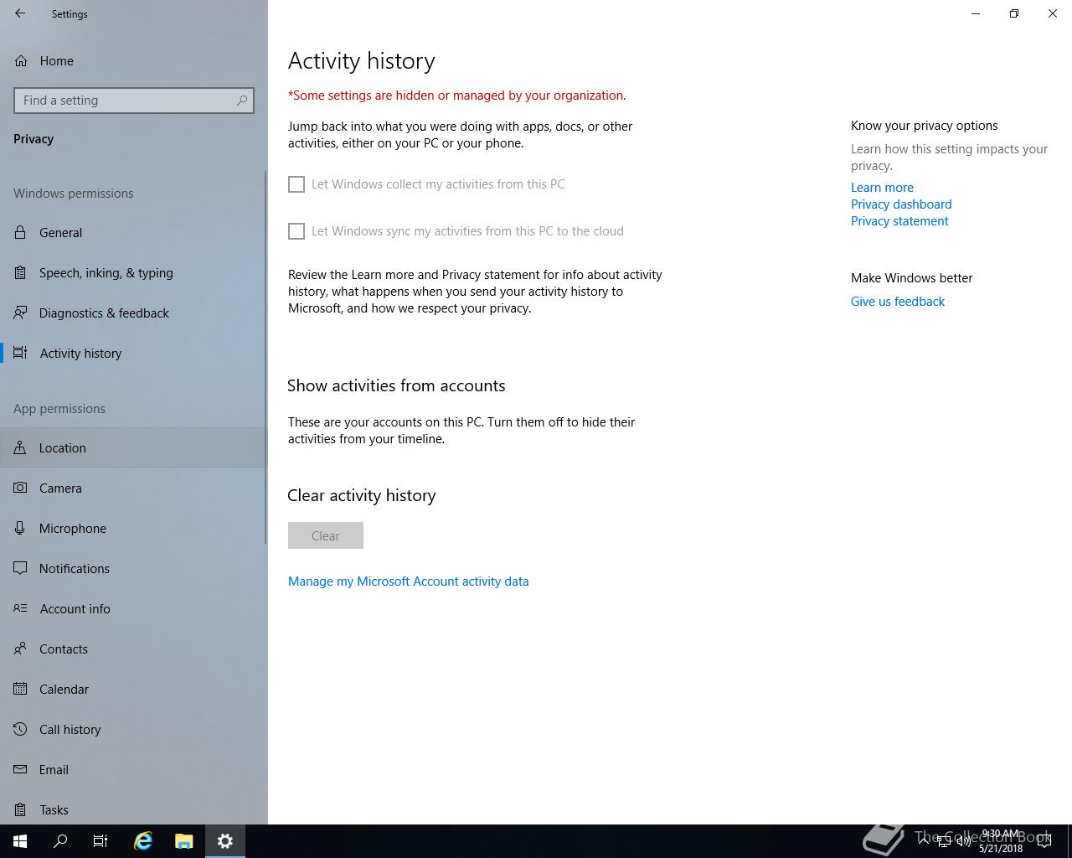This screenshot has height=858, width=1072.
Task: Open Location app permissions
Action: (134, 447)
